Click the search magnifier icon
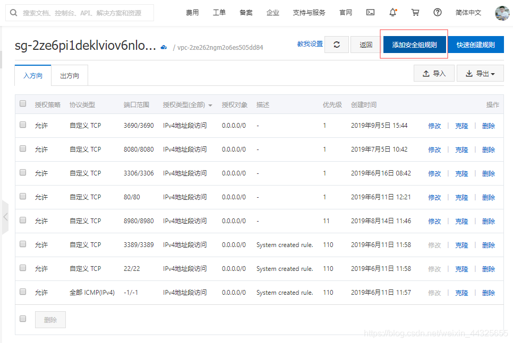Image resolution: width=513 pixels, height=343 pixels. [14, 13]
